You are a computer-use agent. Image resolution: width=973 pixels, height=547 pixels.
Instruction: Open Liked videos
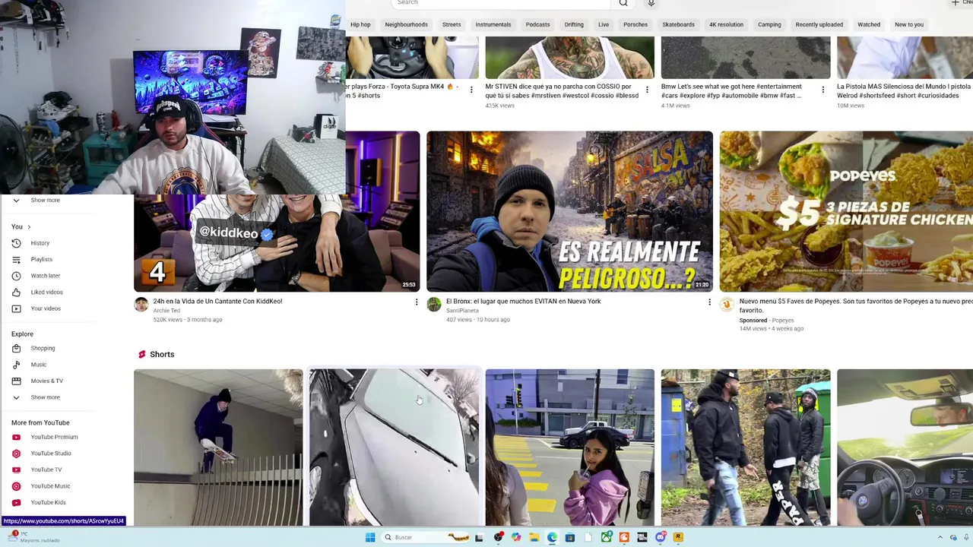pyautogui.click(x=46, y=292)
